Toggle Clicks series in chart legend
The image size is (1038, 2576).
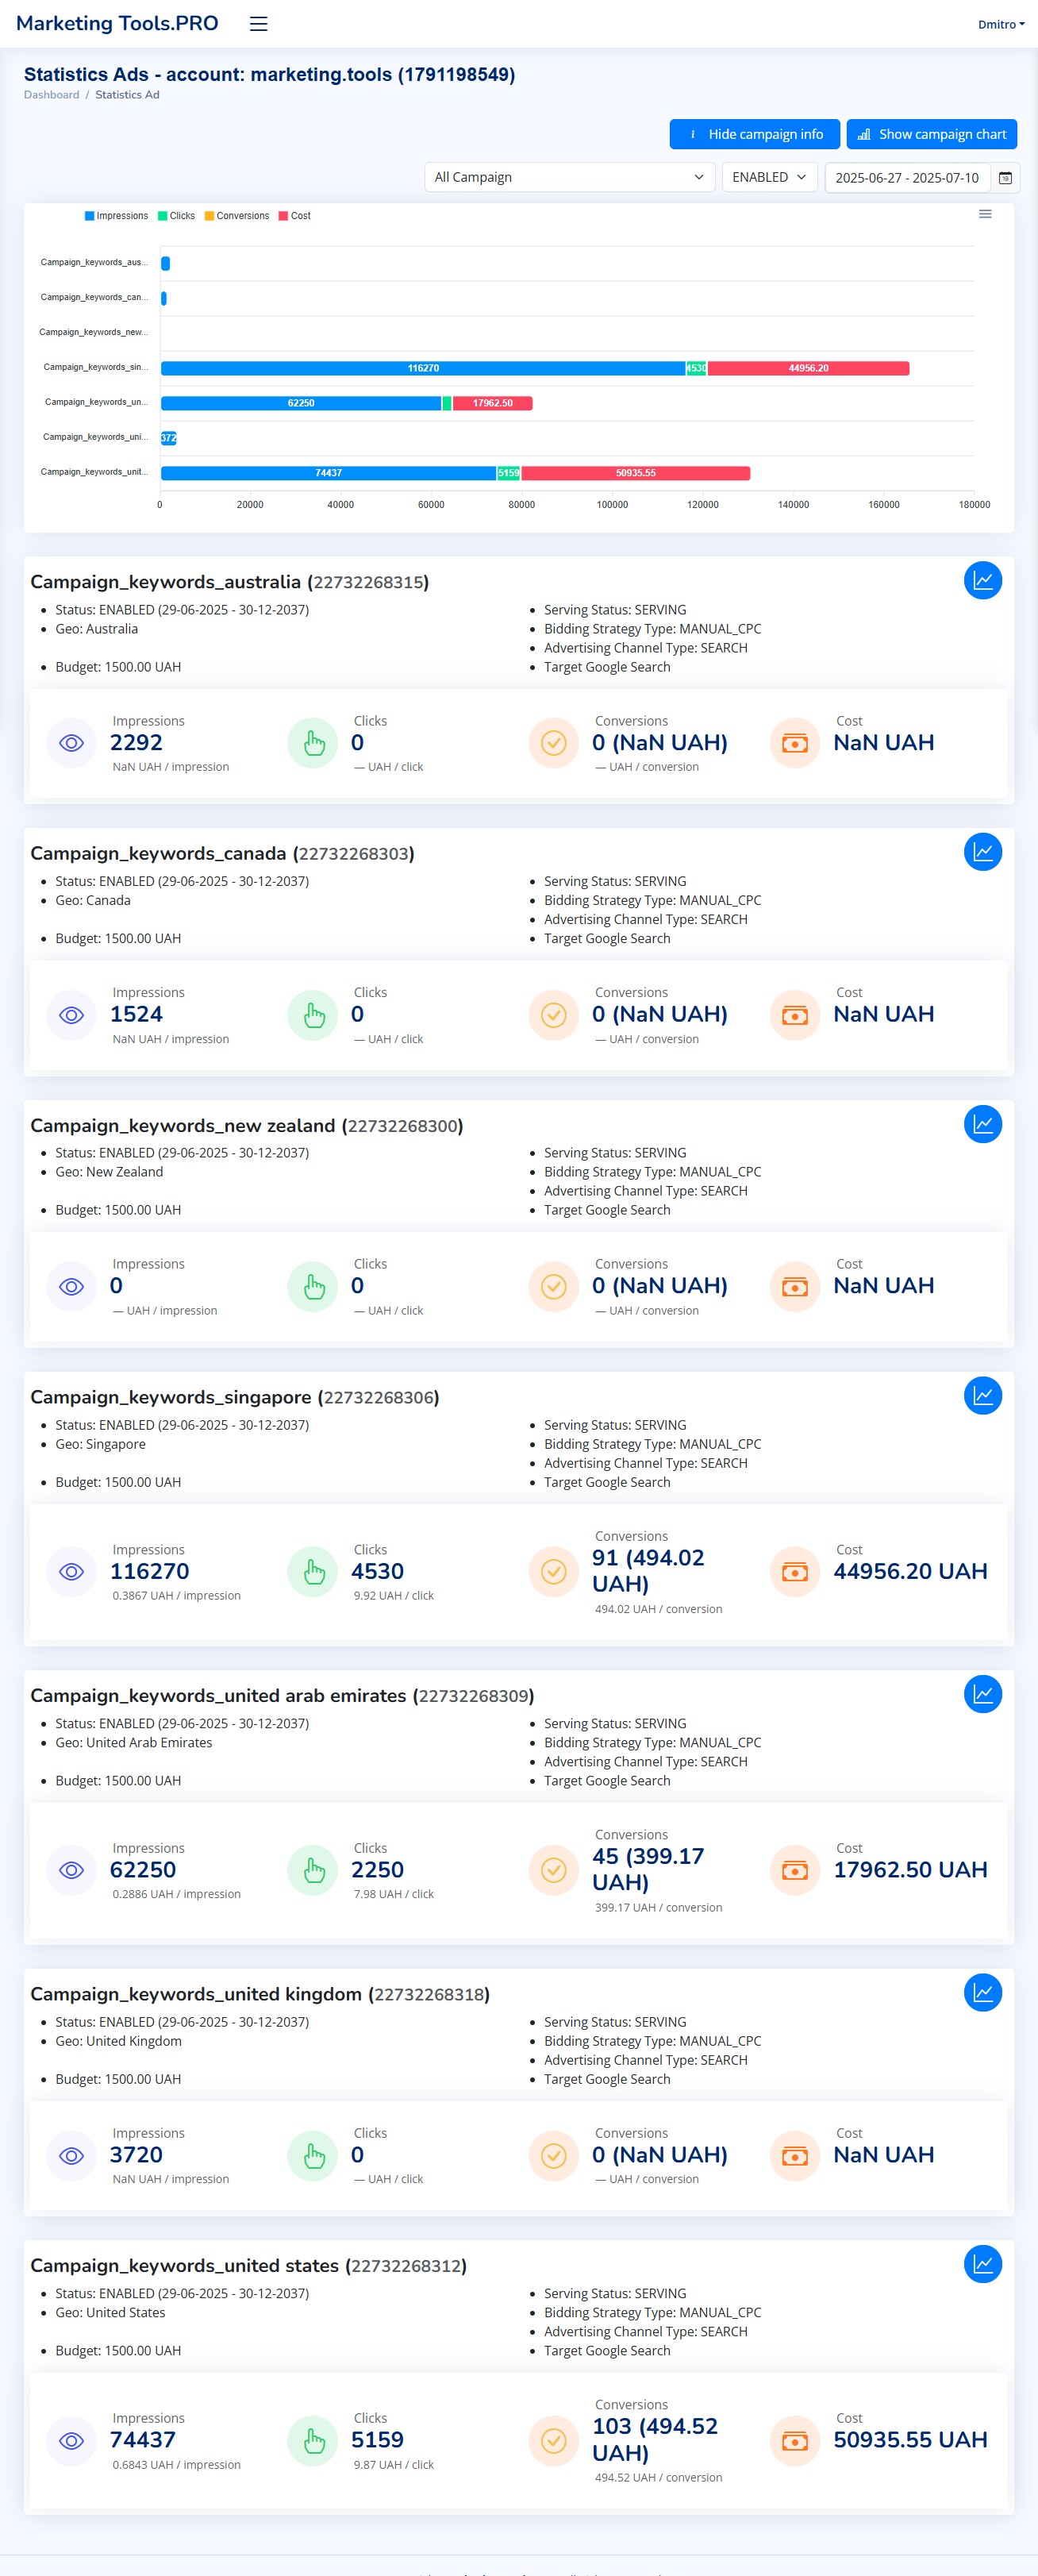tap(177, 216)
